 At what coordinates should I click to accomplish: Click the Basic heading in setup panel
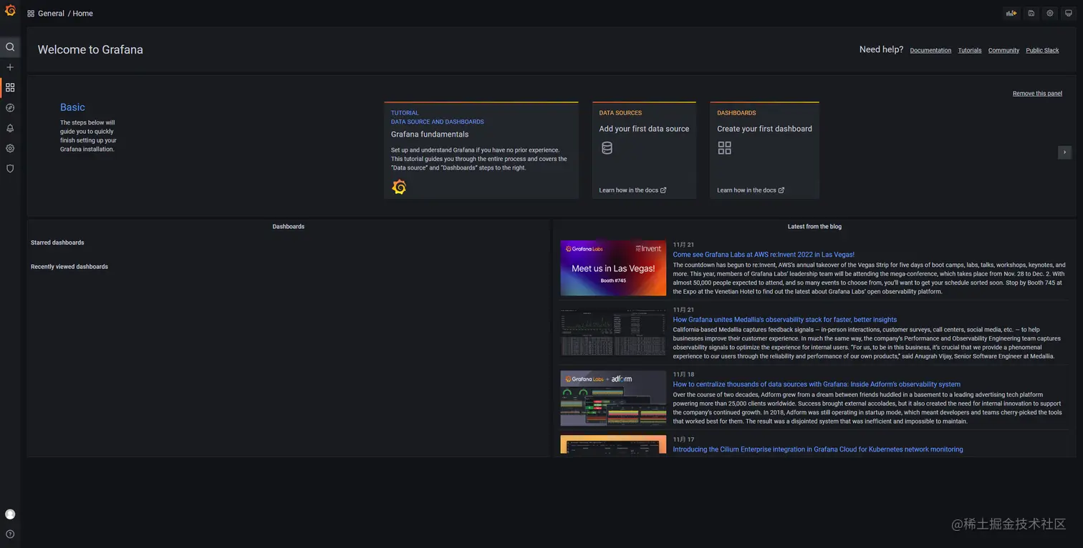72,107
